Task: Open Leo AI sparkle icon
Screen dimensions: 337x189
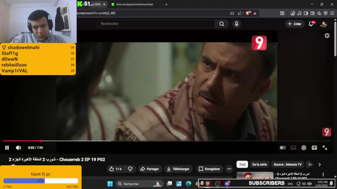Action: (319, 13)
